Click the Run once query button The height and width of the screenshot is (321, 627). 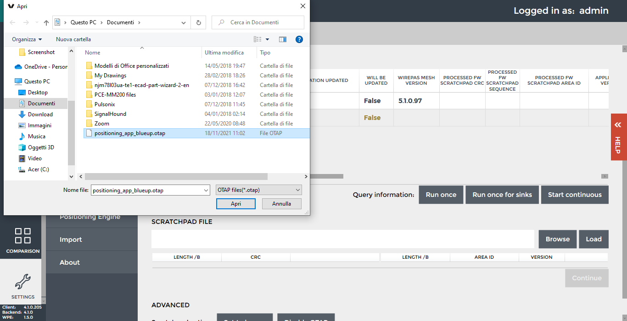click(441, 195)
